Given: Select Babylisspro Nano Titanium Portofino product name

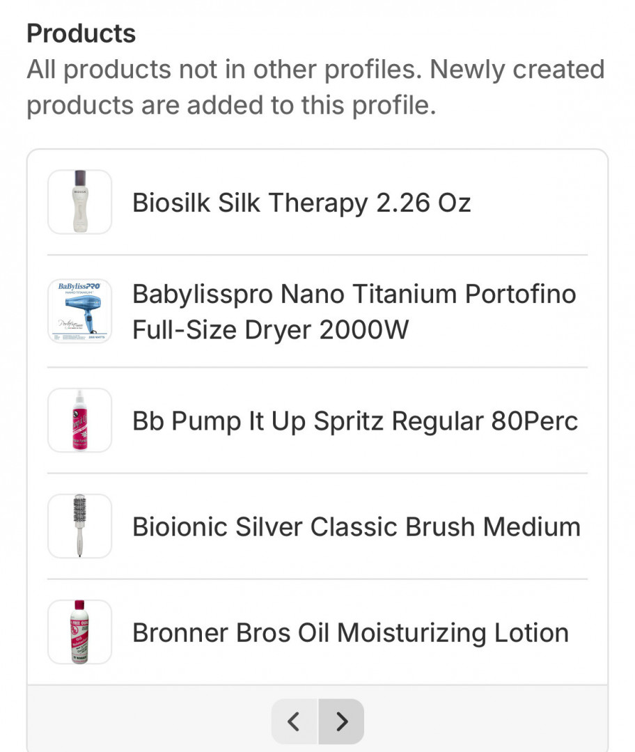Looking at the screenshot, I should [354, 294].
